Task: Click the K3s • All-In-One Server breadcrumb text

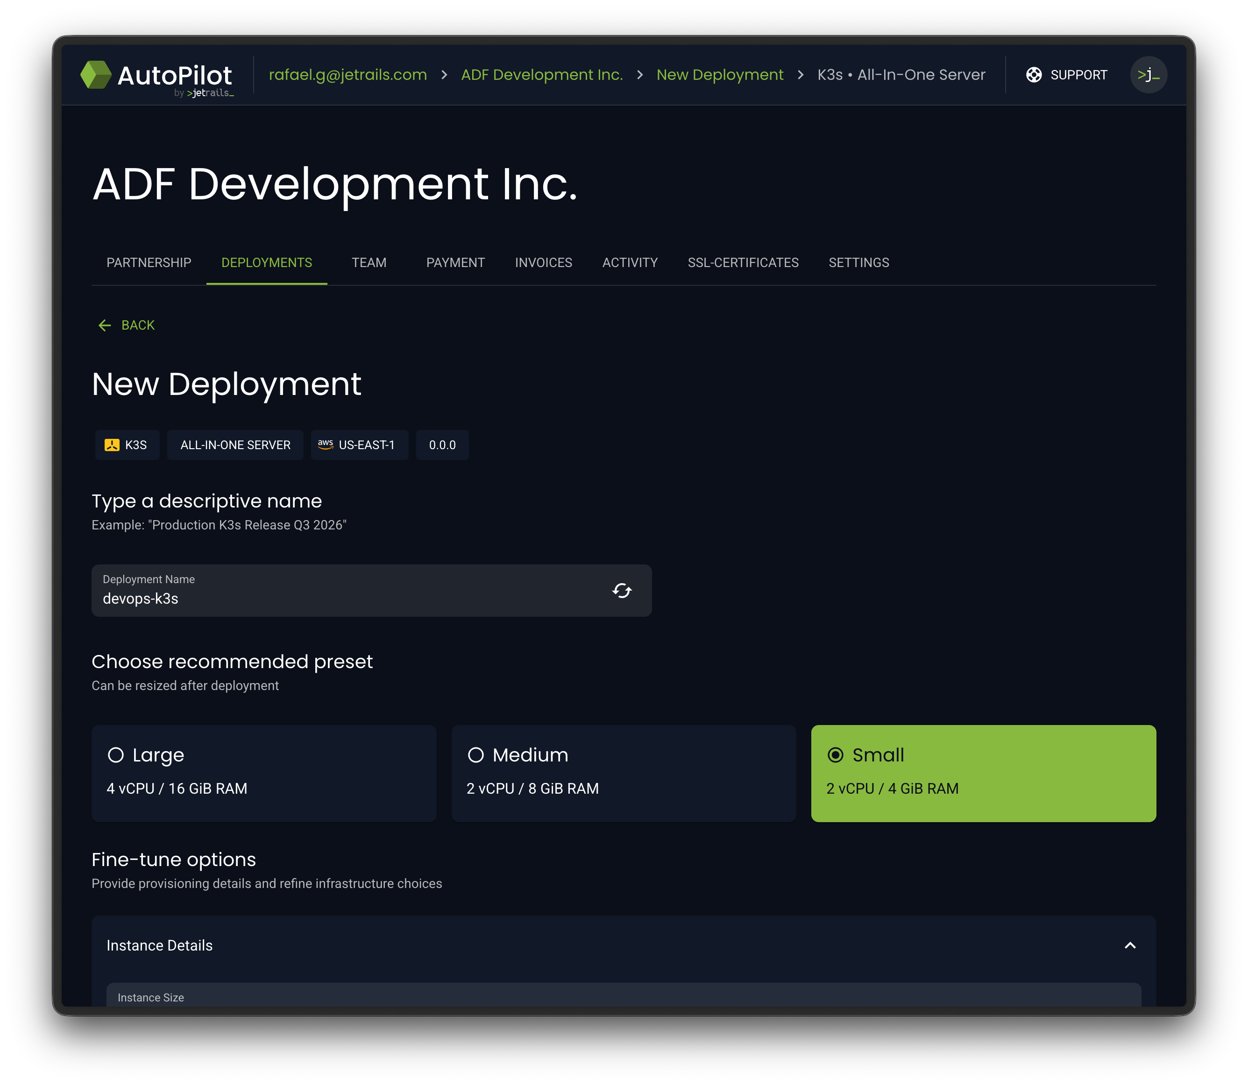Action: tap(901, 75)
